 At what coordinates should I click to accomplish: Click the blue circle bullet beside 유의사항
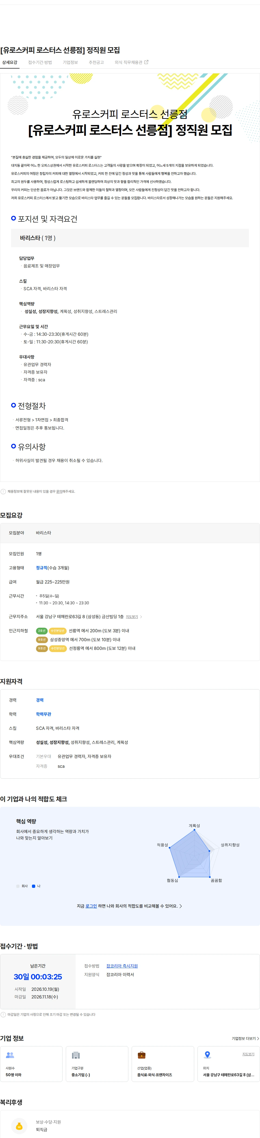[x=14, y=446]
